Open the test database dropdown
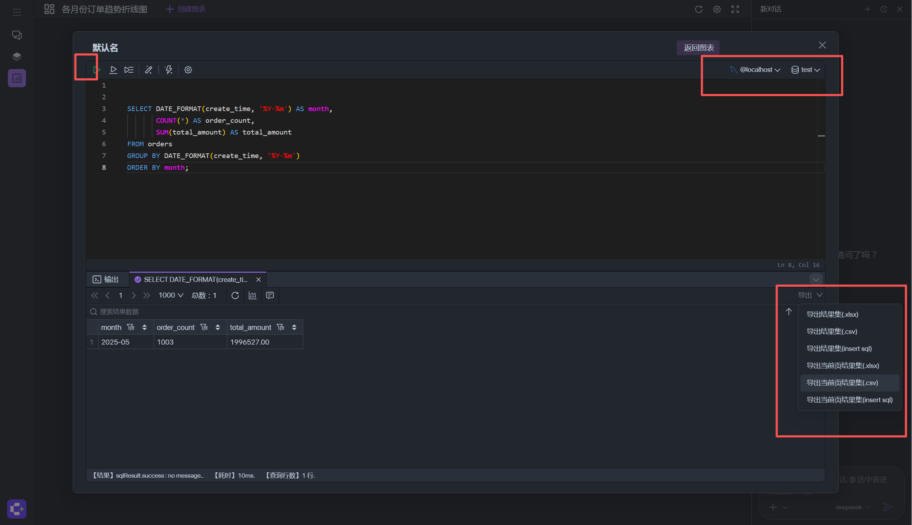 pos(805,70)
